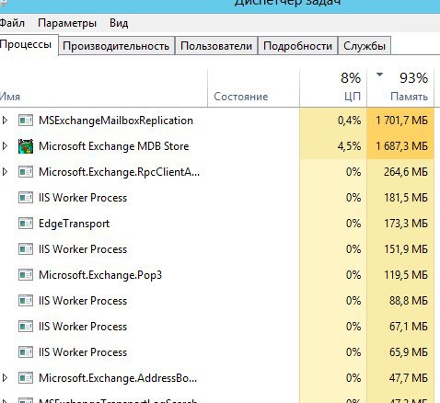The height and width of the screenshot is (403, 440).
Task: Select the Microsoft.Exchange.AddressBo... name
Action: [118, 378]
